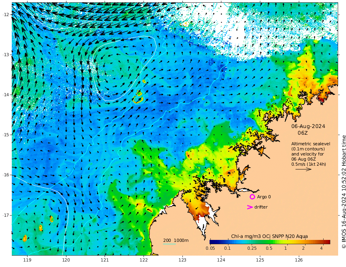Click the latitude axis label -16
This screenshot has width=346, height=267.
(6, 175)
